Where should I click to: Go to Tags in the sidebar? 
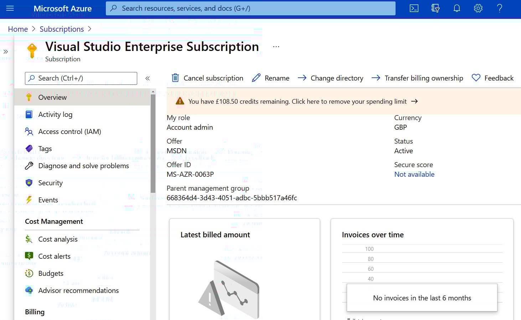pos(82,149)
